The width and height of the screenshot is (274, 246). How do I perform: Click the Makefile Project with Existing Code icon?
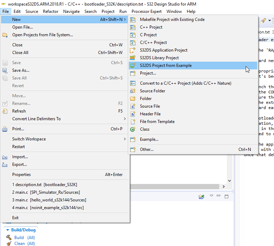coord(133,20)
